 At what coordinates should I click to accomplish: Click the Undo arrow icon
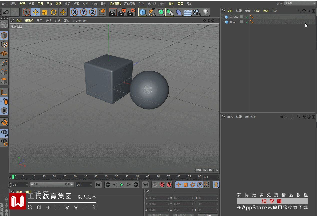tap(6, 12)
